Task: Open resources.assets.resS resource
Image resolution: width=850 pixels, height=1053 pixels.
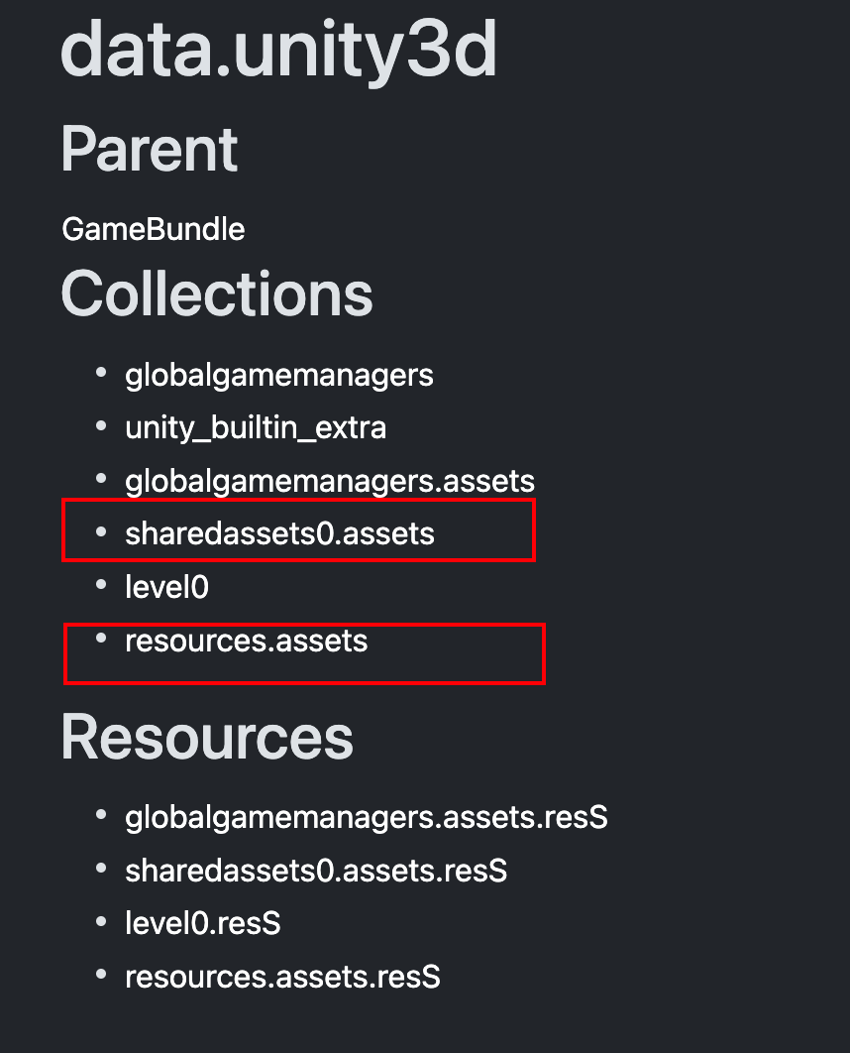Action: [282, 977]
